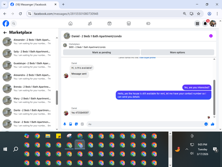Viewport: 222px width, 167px height.
Task: Open Windows taskbar search
Action: click(16, 149)
